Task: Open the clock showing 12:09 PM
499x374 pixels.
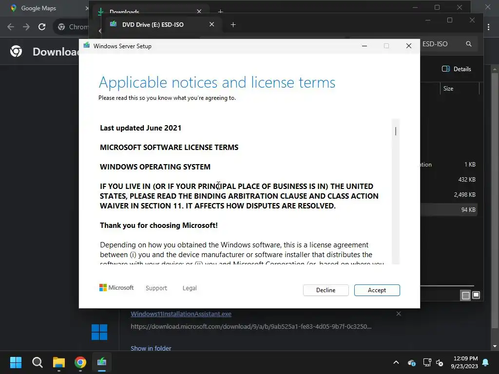Action: click(464, 362)
